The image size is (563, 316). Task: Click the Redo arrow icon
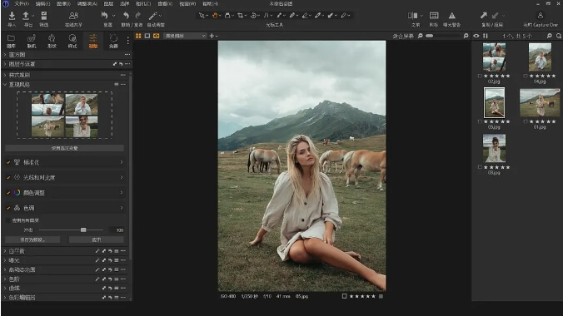[138, 16]
